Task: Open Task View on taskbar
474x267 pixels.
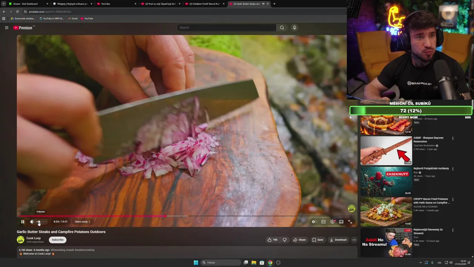Action: [x=246, y=263]
